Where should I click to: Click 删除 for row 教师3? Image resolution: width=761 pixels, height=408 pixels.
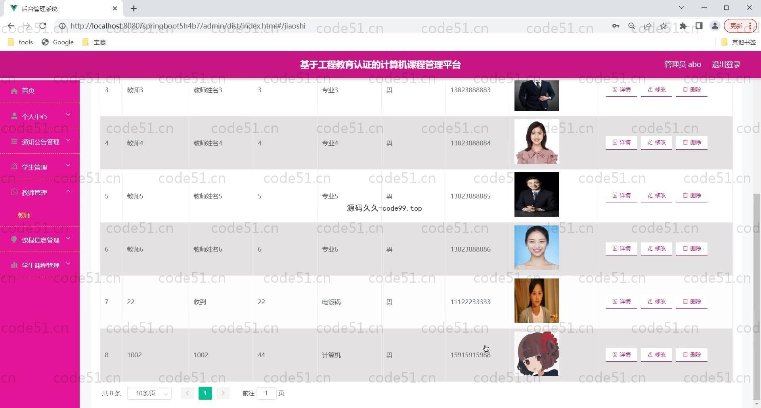tap(692, 90)
